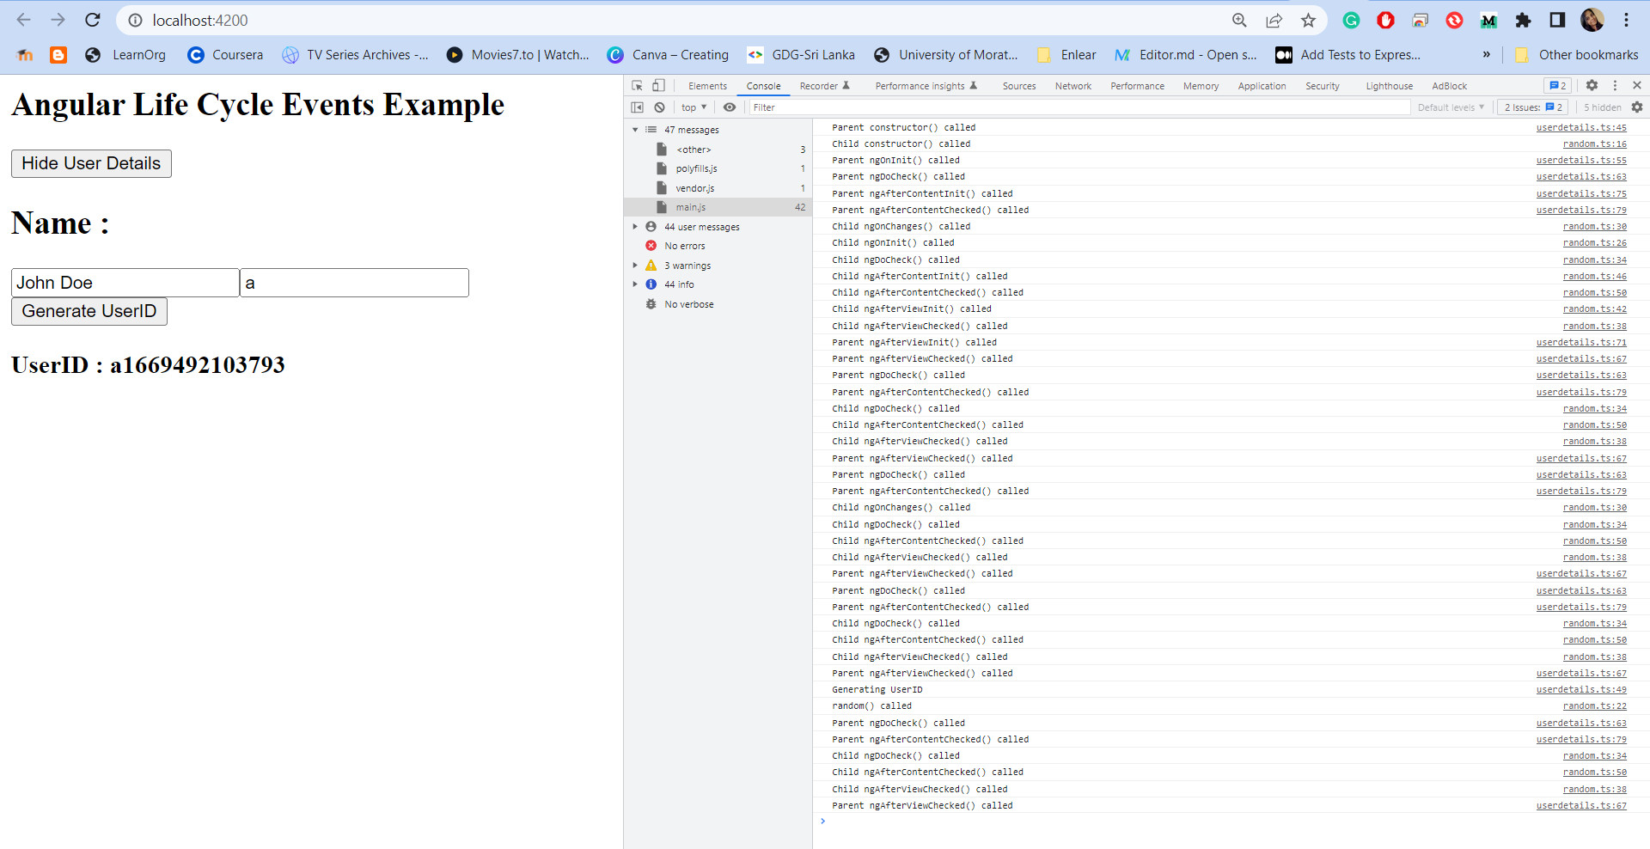Open random.ts:16 source link
This screenshot has width=1650, height=849.
coord(1595,144)
